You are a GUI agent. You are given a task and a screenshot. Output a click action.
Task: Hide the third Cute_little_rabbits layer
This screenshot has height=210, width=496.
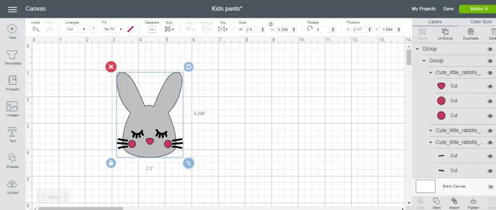coord(490,143)
